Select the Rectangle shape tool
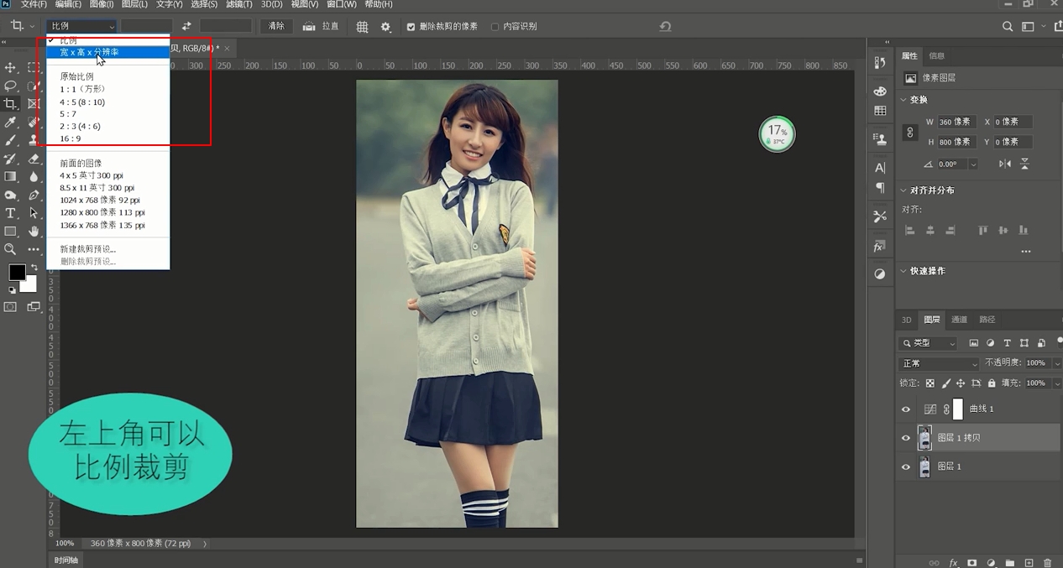 point(11,232)
